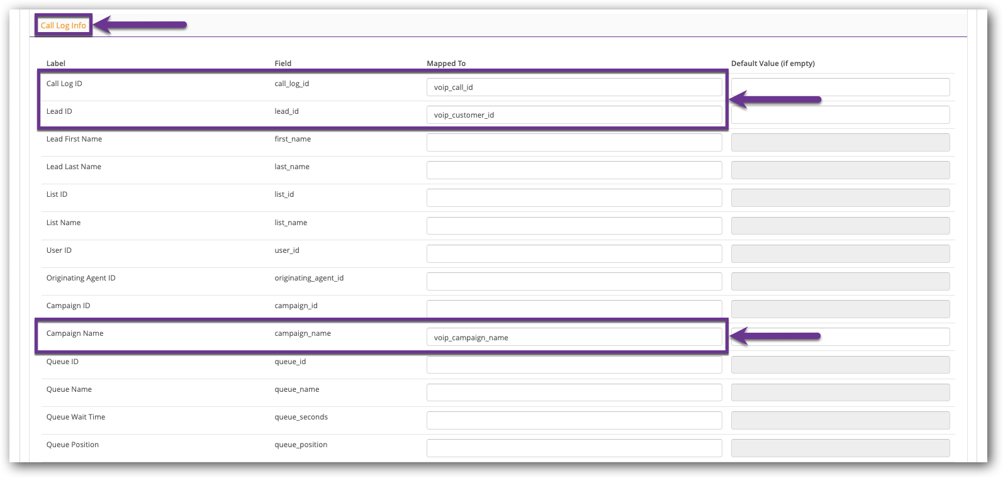Click Mapped To input for List Name
This screenshot has height=478, width=1003.
[x=574, y=226]
